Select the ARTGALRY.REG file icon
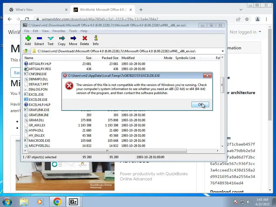The image size is (276, 207). [x=26, y=69]
